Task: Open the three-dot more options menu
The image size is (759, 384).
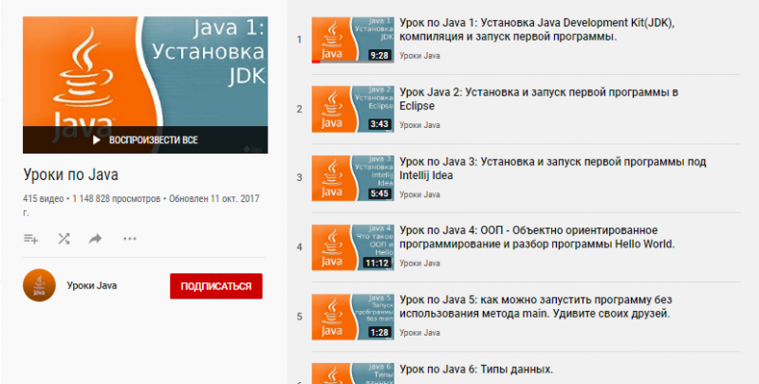Action: (130, 239)
